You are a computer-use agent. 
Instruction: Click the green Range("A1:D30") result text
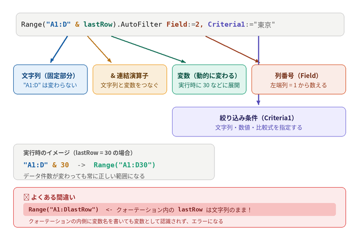(124, 165)
